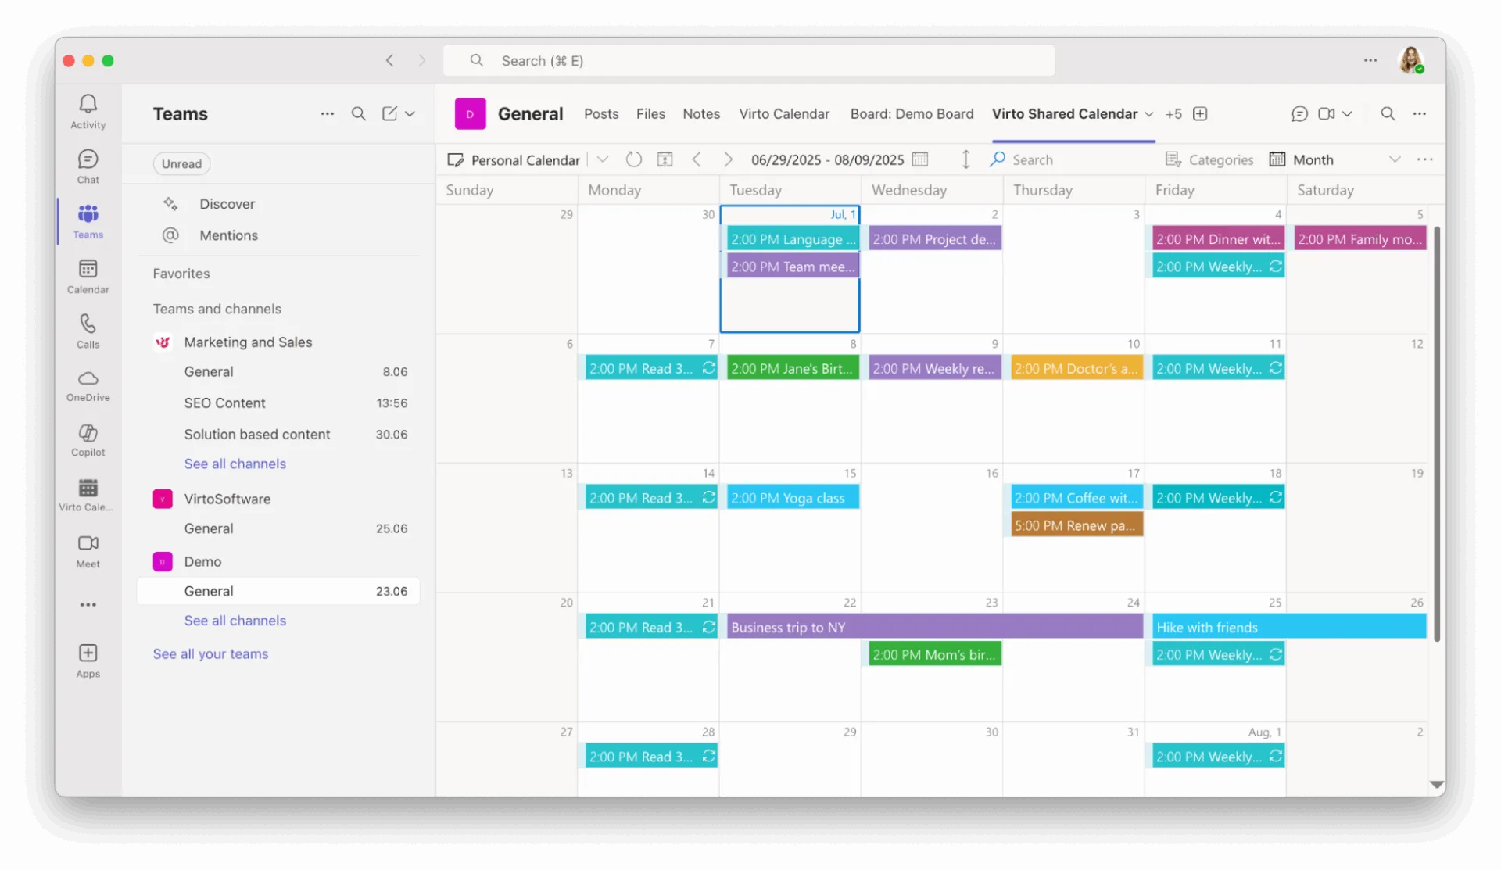Start a video call from the channel header
The width and height of the screenshot is (1501, 870).
tap(1324, 113)
